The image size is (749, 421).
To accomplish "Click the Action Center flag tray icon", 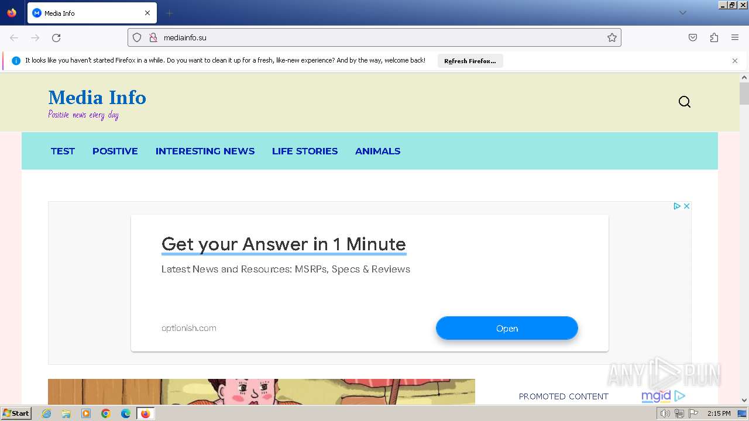I will coord(693,413).
